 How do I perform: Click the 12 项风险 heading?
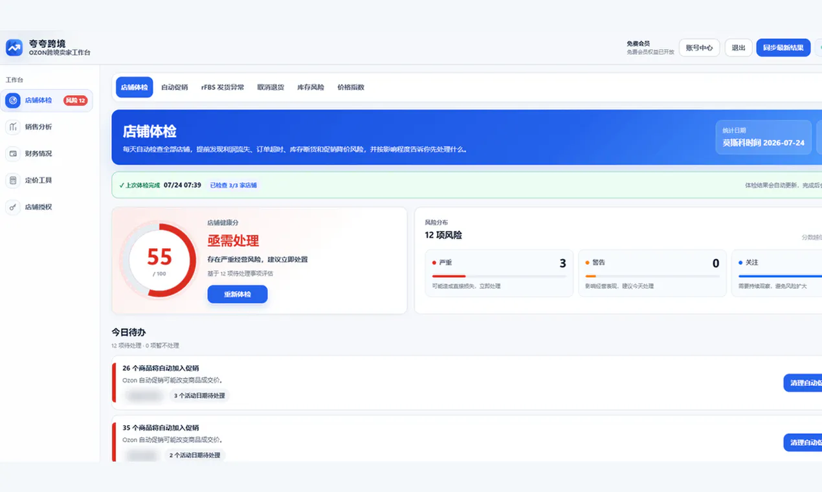pos(443,235)
